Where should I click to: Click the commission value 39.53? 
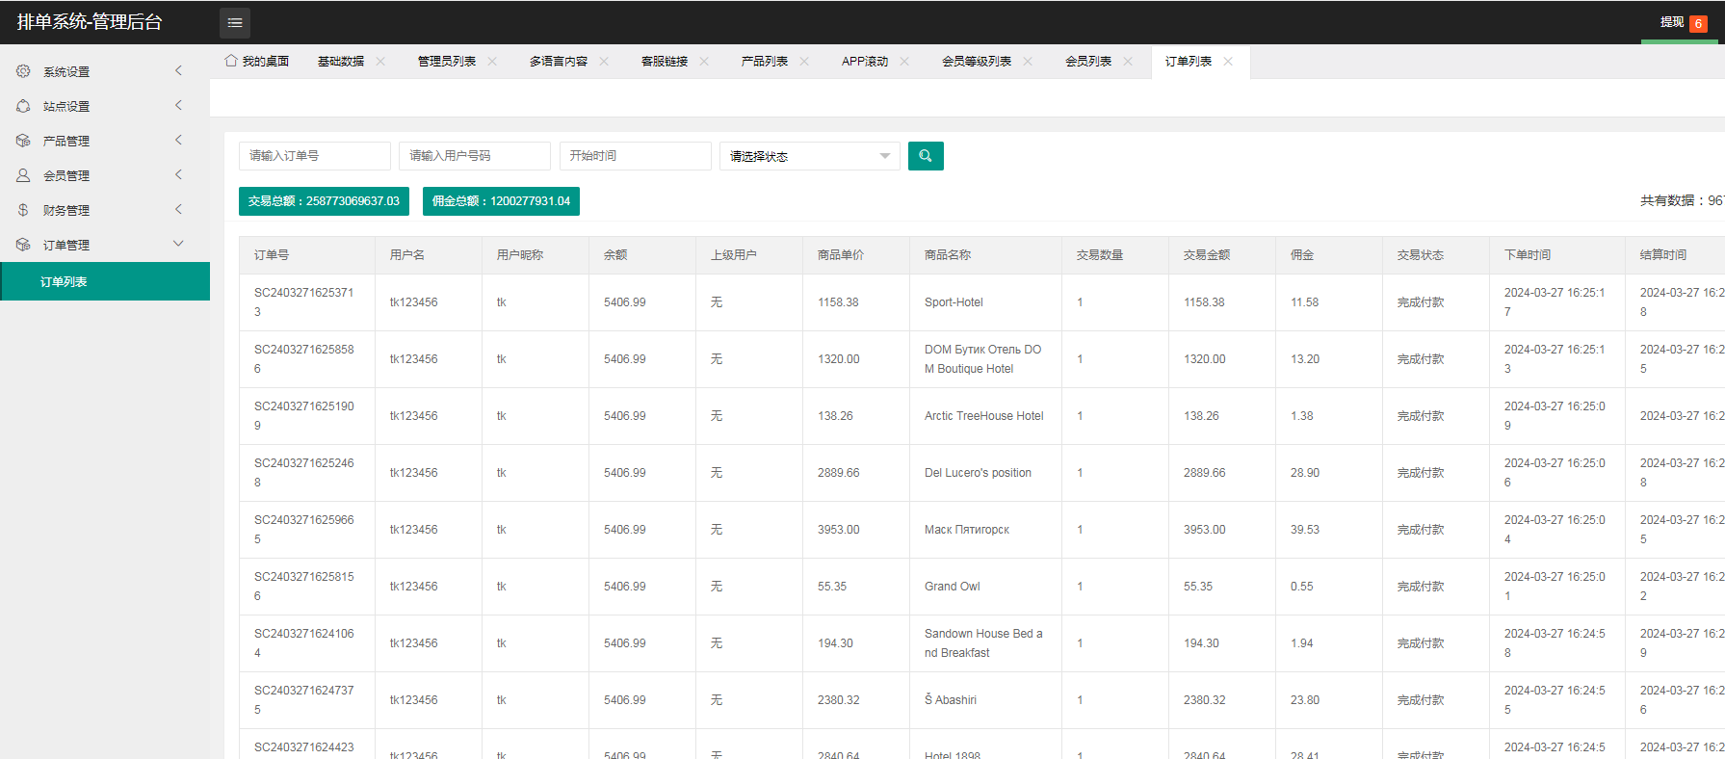(x=1305, y=530)
